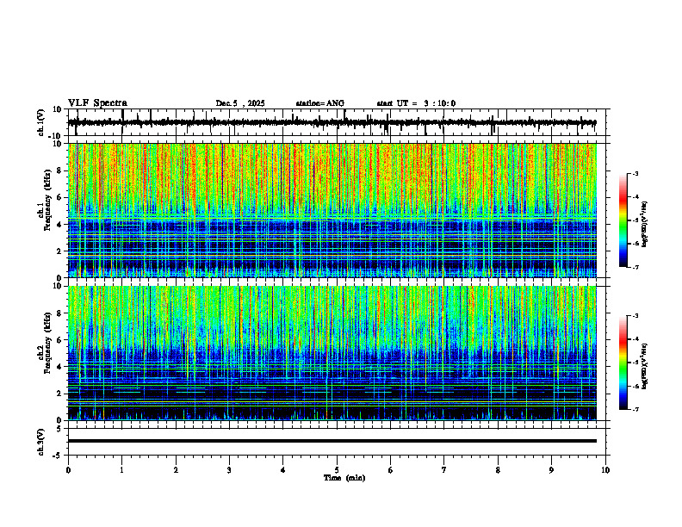
Task: Click the time axis tick label '10'
Action: tap(605, 470)
